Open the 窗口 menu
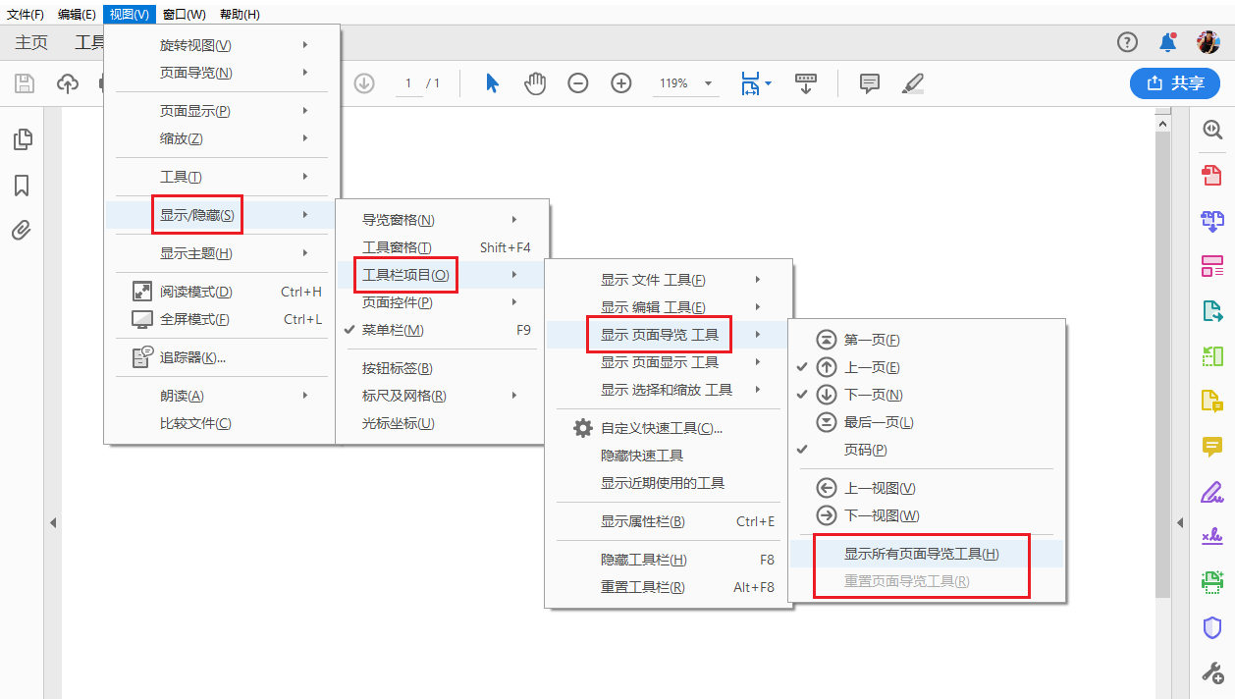 click(x=185, y=14)
